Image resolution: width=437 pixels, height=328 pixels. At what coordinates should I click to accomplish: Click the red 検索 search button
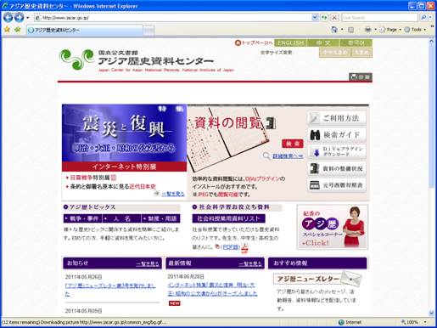pos(293,144)
